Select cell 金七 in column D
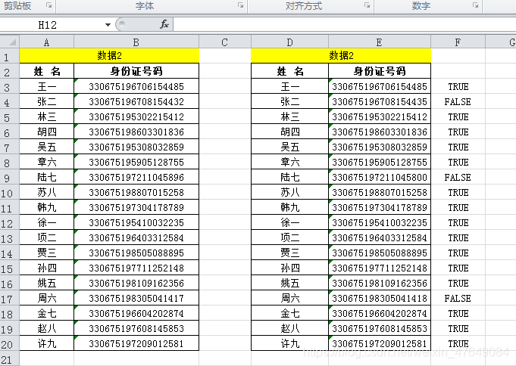Image resolution: width=516 pixels, height=366 pixels. 289,313
